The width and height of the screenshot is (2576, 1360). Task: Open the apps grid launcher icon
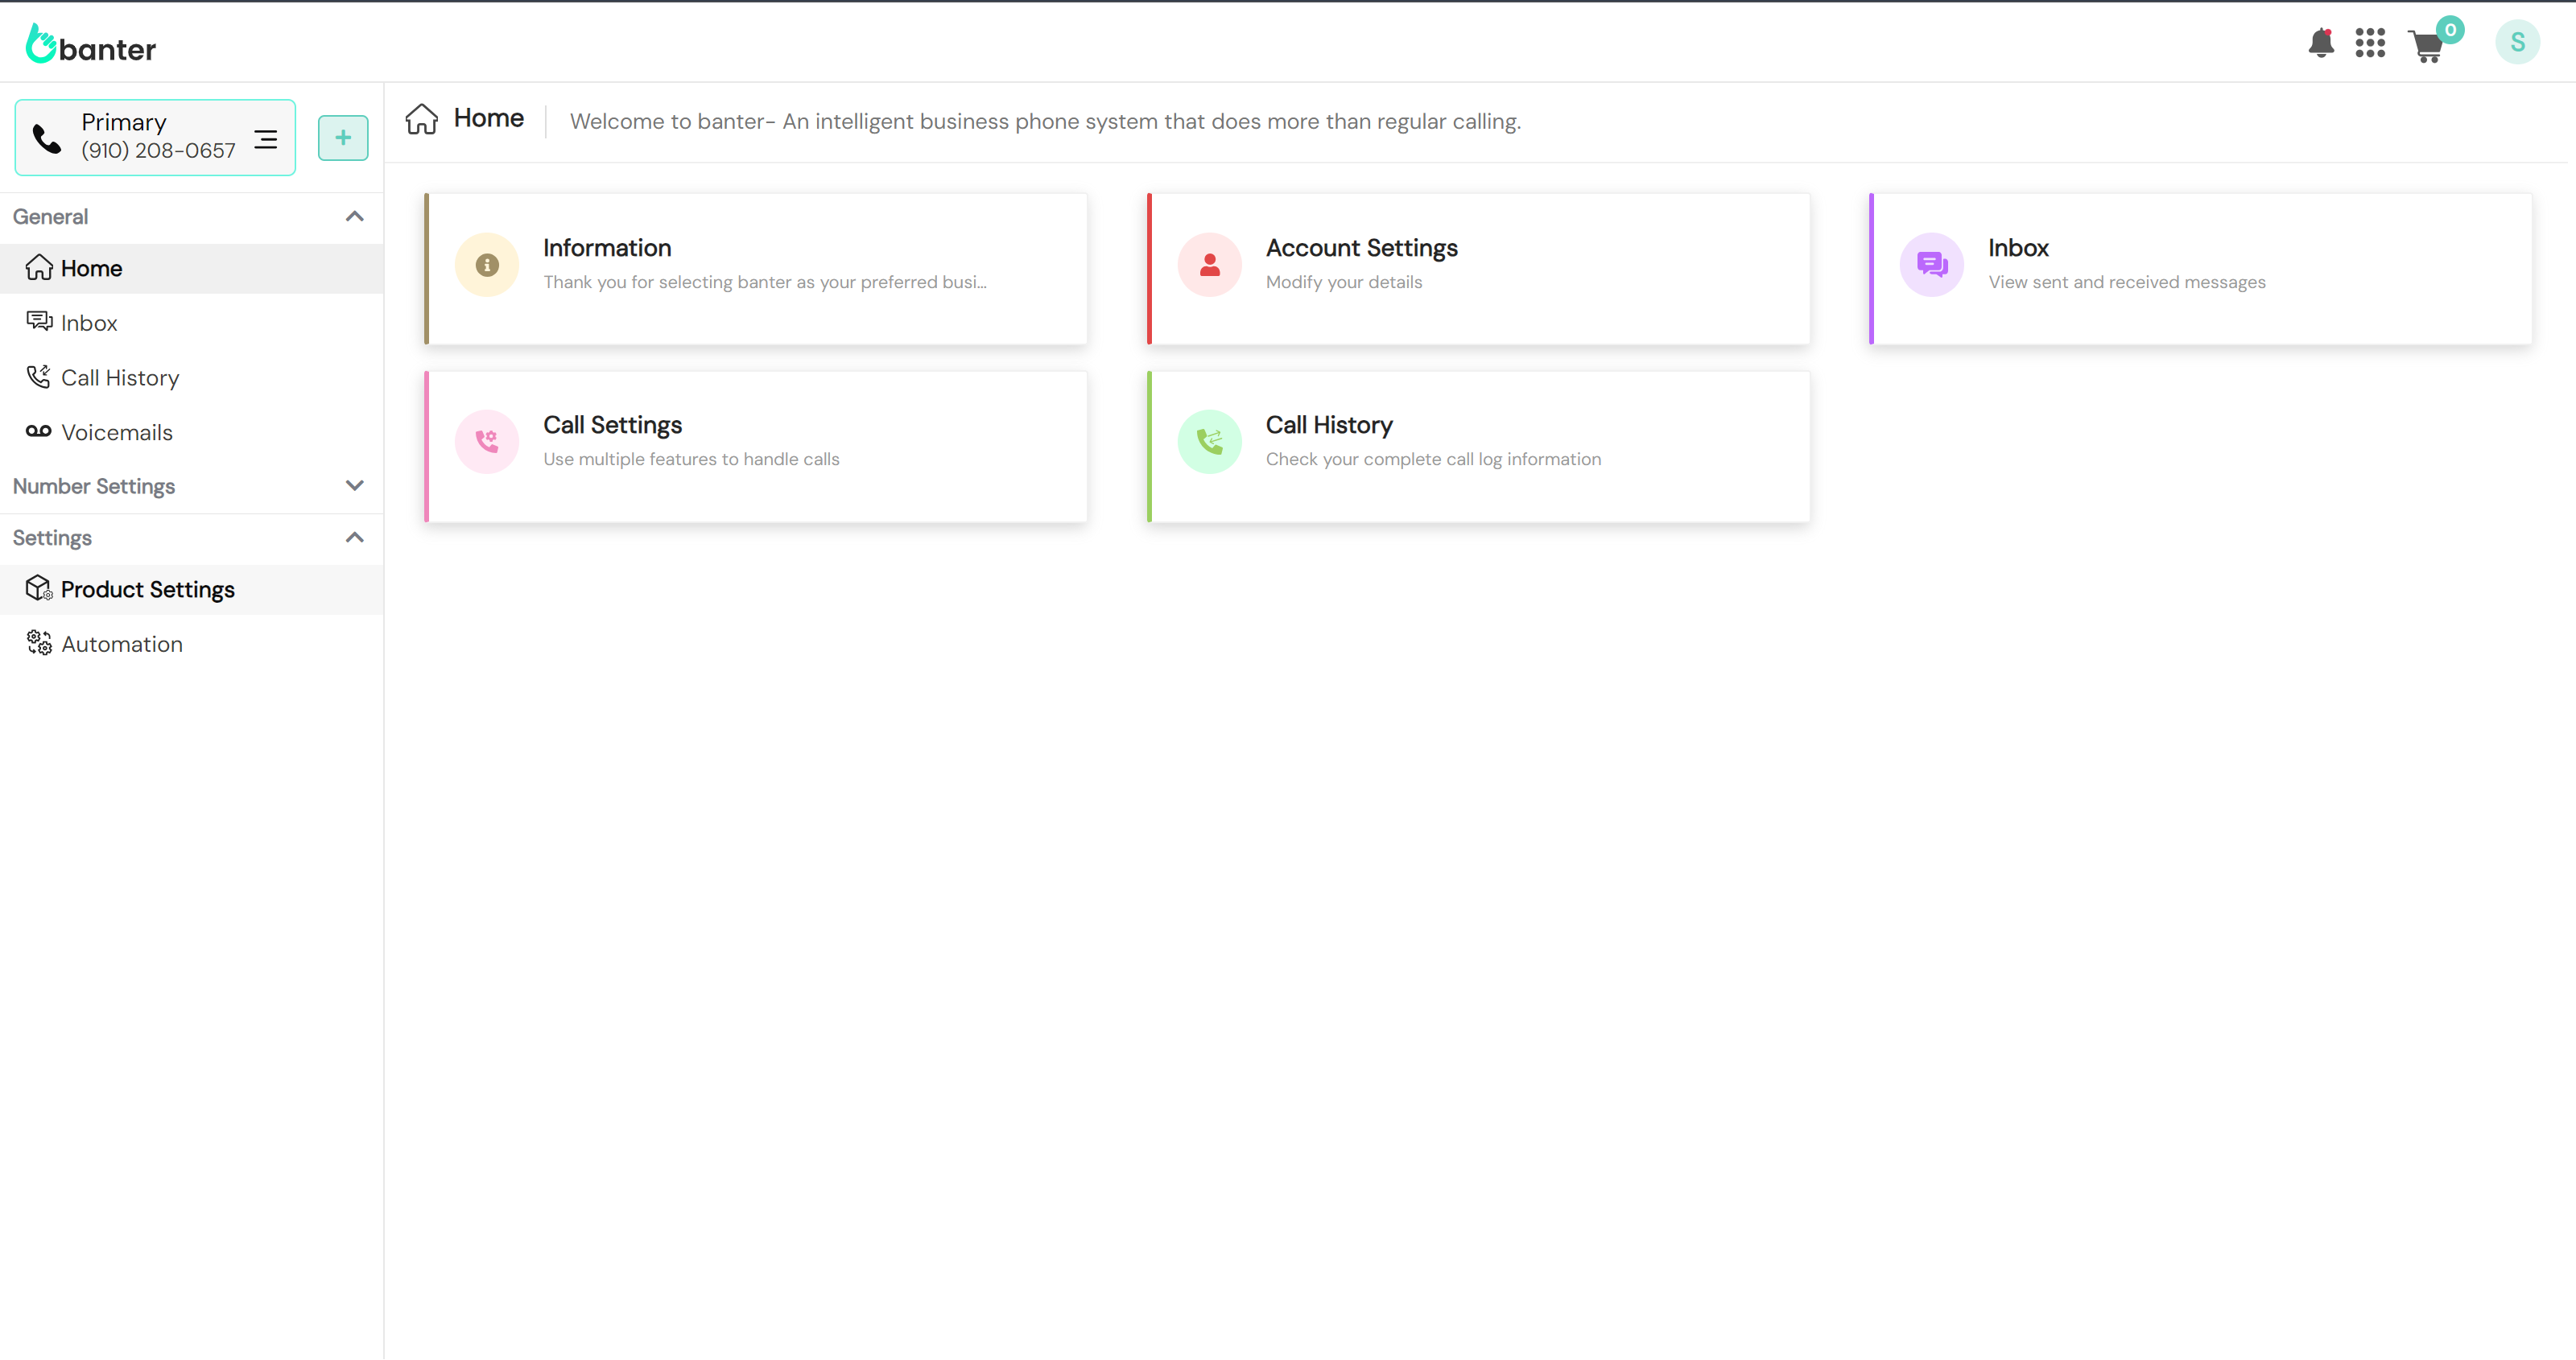[x=2369, y=43]
